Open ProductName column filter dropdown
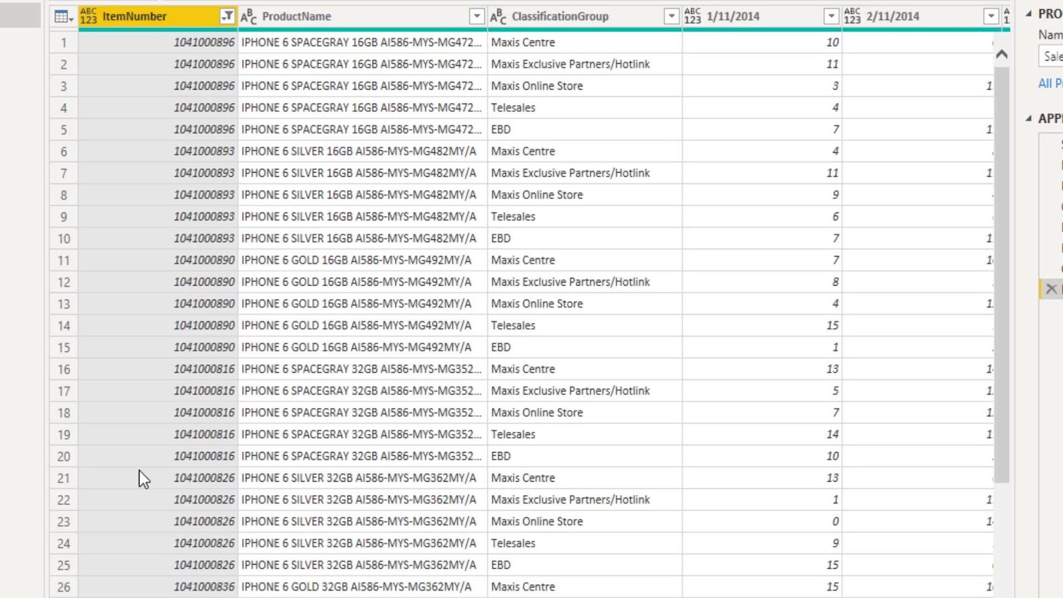 (x=477, y=17)
